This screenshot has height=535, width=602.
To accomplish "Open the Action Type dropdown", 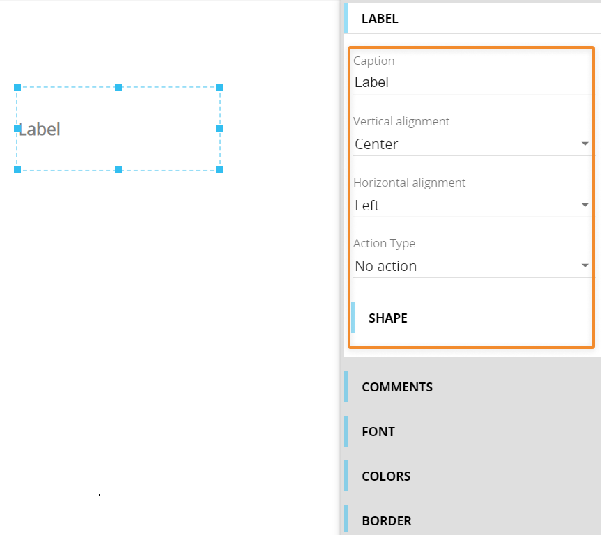I will point(472,266).
